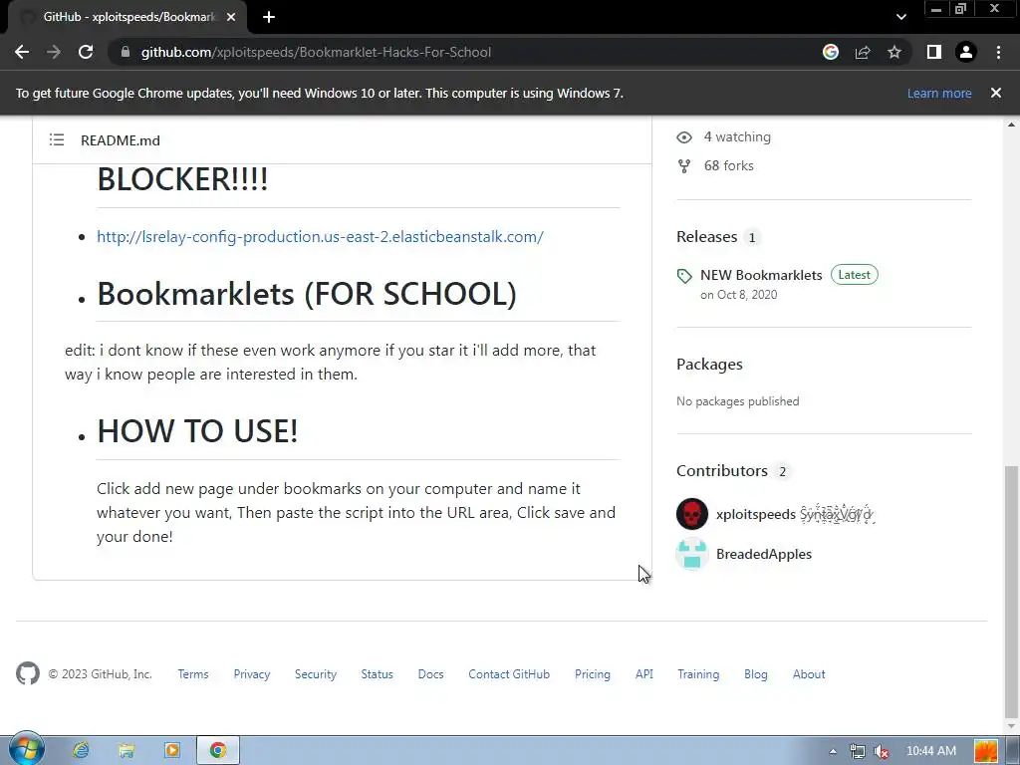Open the NEW Bookmarklets release
Image resolution: width=1020 pixels, height=765 pixels.
(x=761, y=275)
